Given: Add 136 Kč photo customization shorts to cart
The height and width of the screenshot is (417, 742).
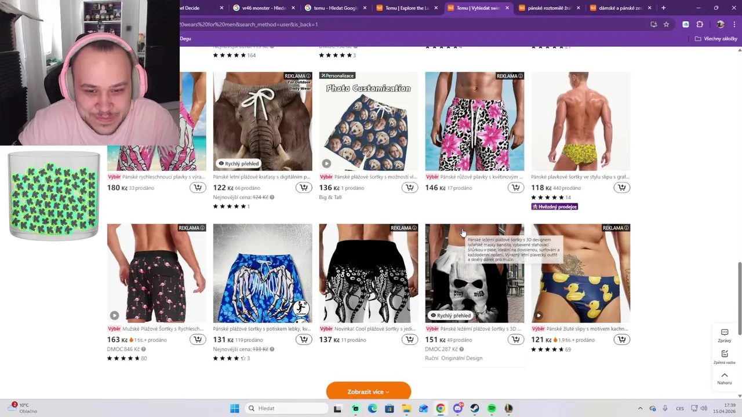Looking at the screenshot, I should coord(410,188).
